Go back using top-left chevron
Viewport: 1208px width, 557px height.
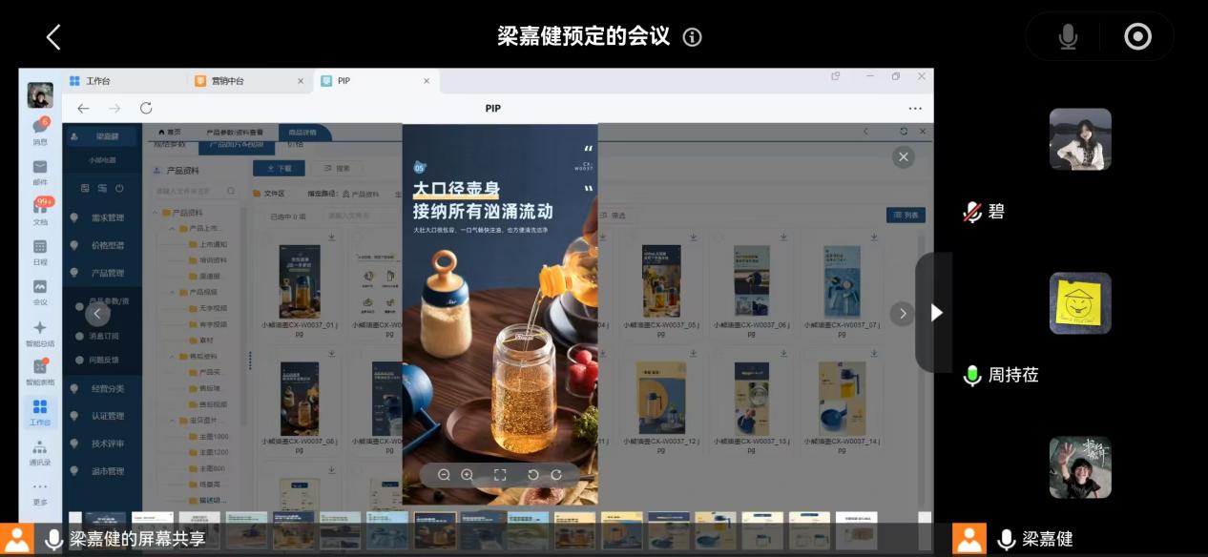click(53, 37)
